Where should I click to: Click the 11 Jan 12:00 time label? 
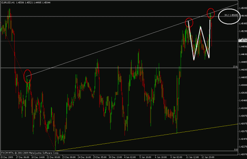pos(192,157)
